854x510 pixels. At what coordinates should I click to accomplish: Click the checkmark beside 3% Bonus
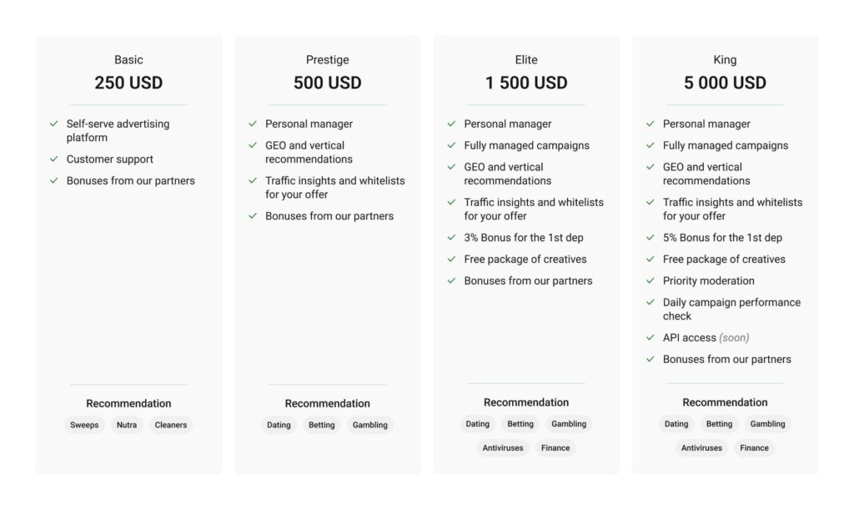point(452,238)
